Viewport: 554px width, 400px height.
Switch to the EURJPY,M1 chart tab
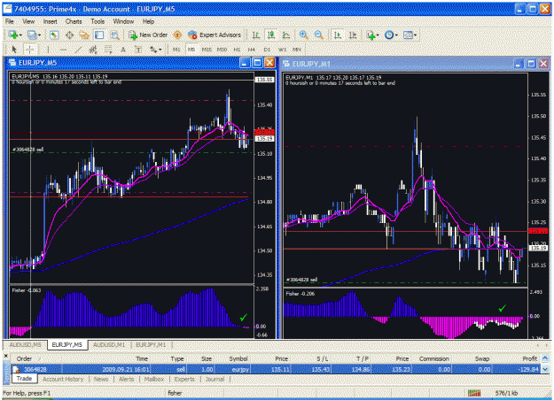coord(151,345)
